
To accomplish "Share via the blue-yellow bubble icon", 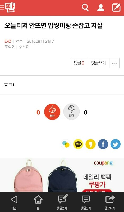I will [66, 144].
